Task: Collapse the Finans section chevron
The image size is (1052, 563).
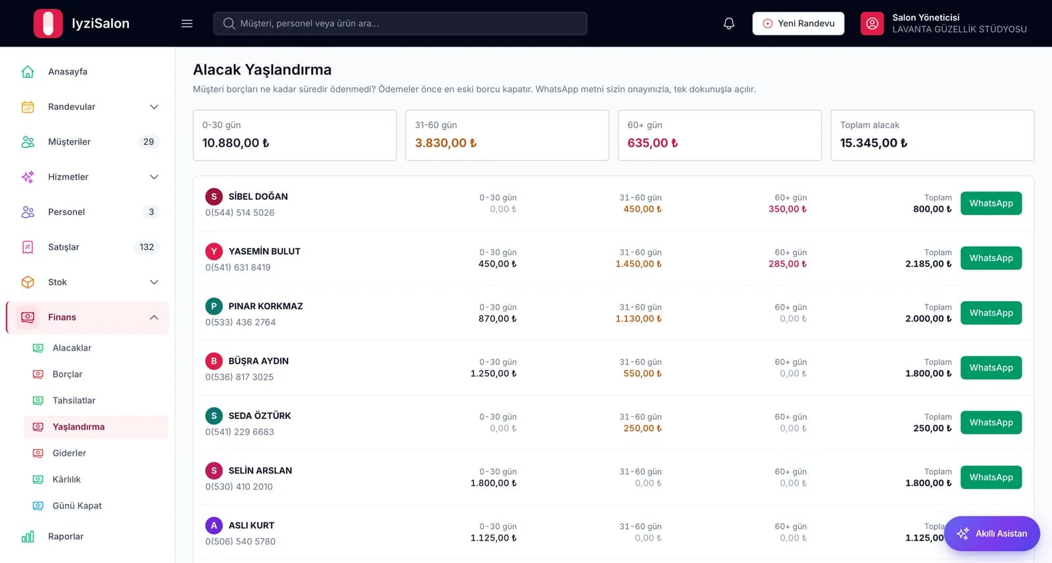Action: (154, 317)
